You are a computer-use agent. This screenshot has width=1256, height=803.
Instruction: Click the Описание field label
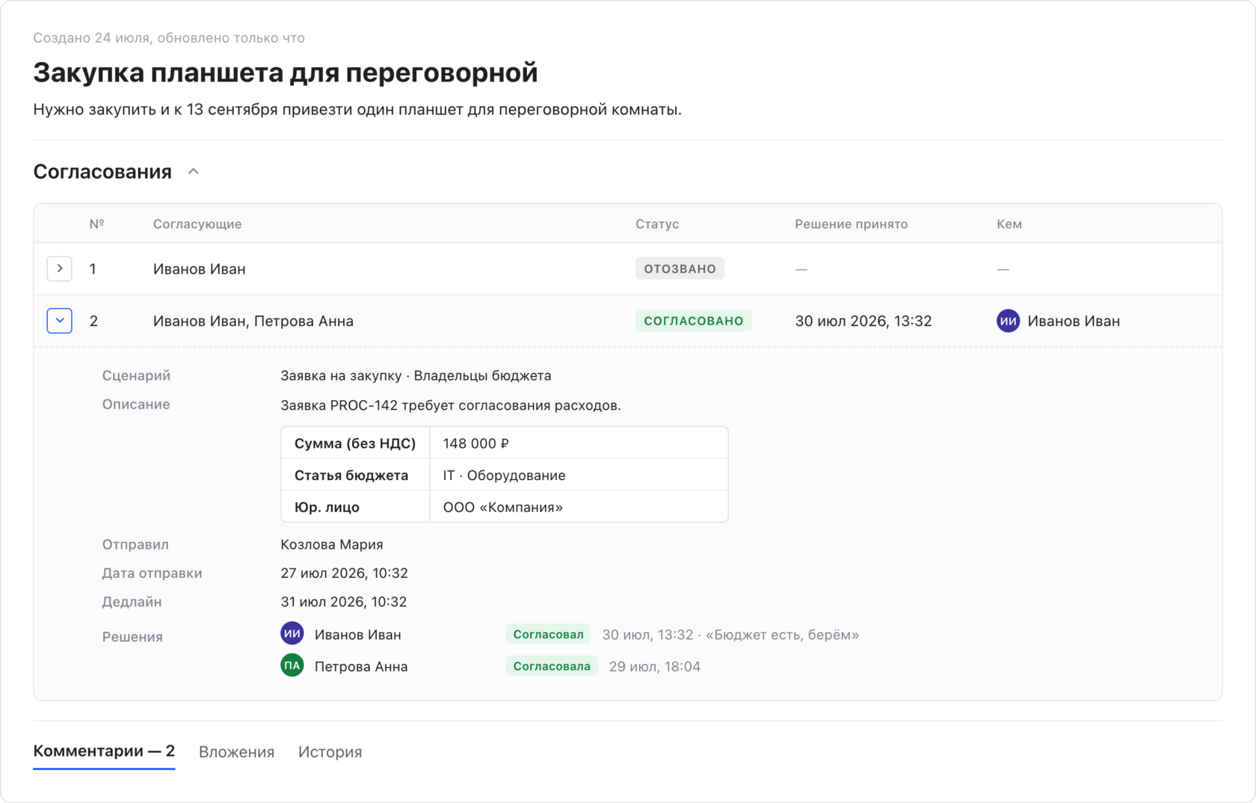coord(136,404)
